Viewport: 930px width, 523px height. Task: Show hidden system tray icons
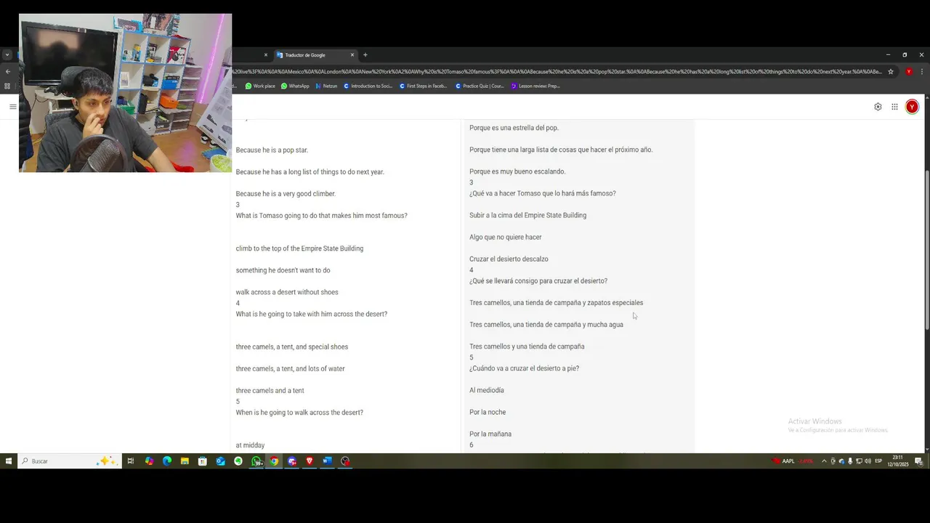tap(824, 461)
